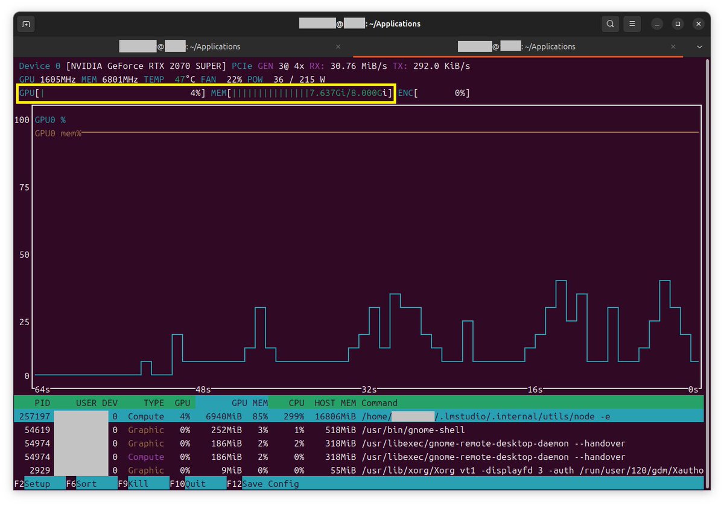Click the 64s time axis label

42,389
